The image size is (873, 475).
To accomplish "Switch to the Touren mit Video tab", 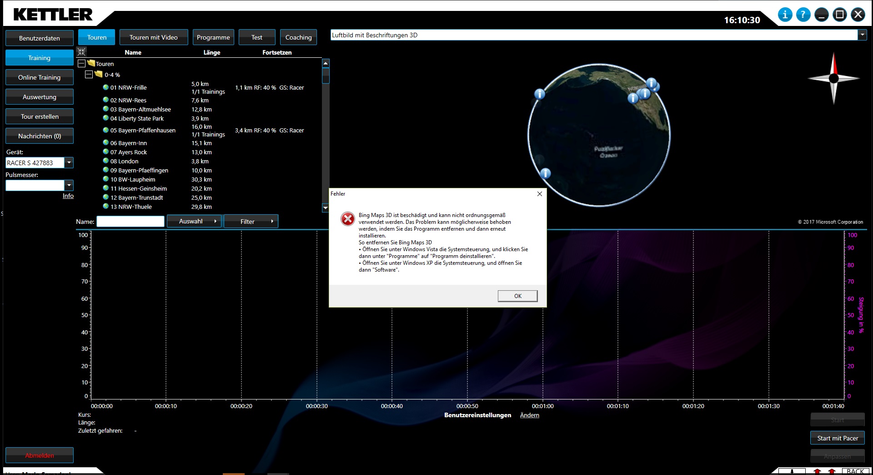I will click(x=154, y=37).
